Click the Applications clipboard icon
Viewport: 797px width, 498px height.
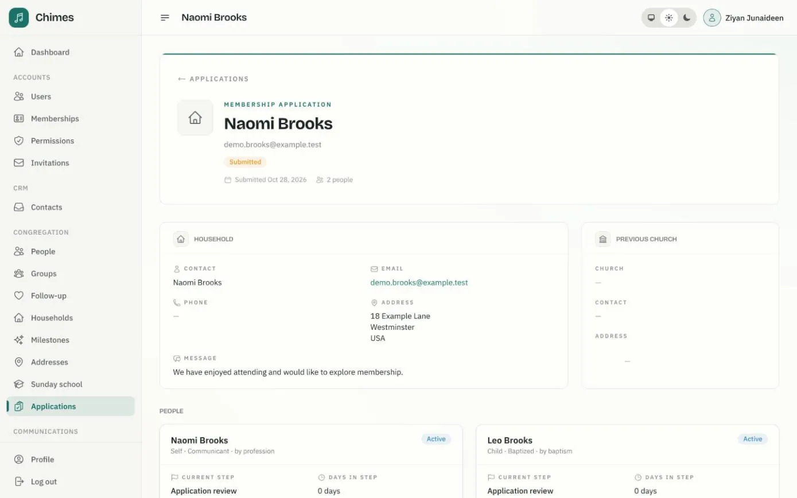(19, 406)
